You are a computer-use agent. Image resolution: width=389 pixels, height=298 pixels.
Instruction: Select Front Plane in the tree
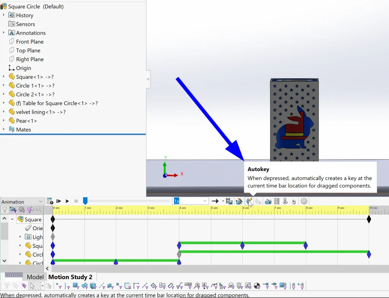pos(26,42)
